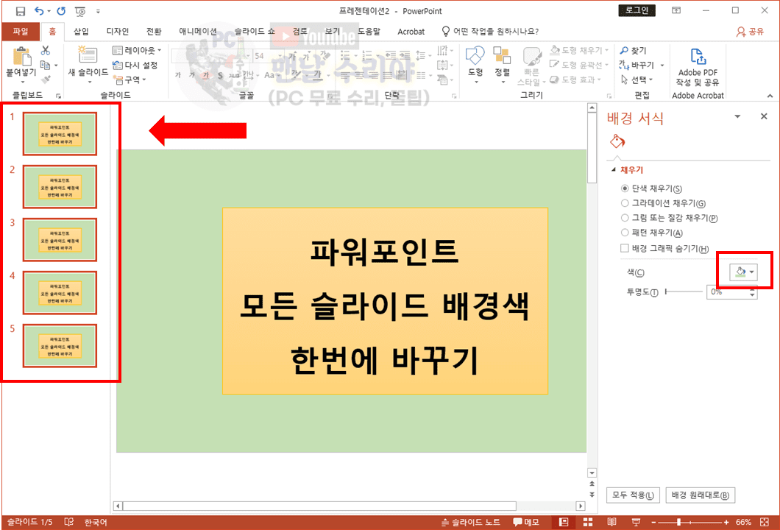Click the Copy icon in clipboard group
Viewport: 780px width, 530px height.
[x=45, y=66]
